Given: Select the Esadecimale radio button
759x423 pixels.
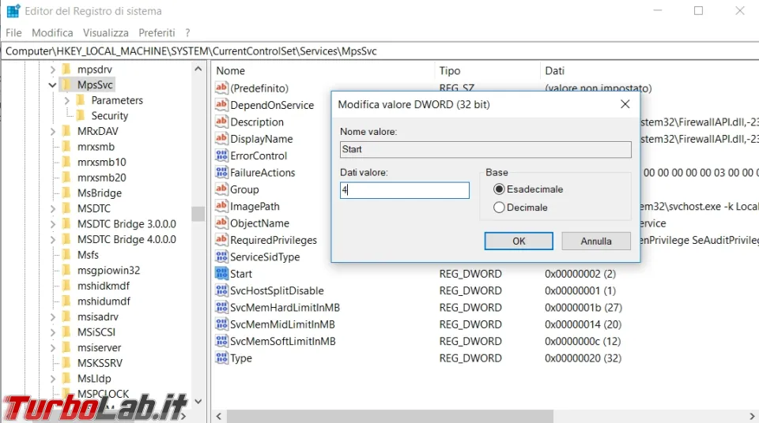Looking at the screenshot, I should (499, 189).
